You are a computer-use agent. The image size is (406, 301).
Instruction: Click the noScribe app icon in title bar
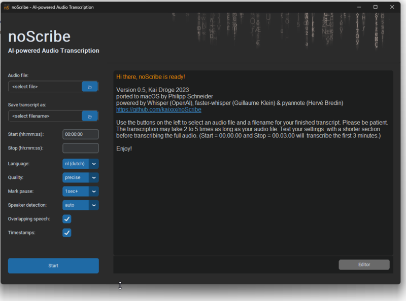click(x=7, y=7)
